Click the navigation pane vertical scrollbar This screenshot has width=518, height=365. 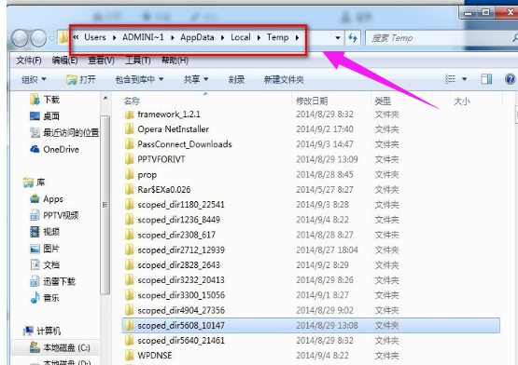(x=105, y=205)
